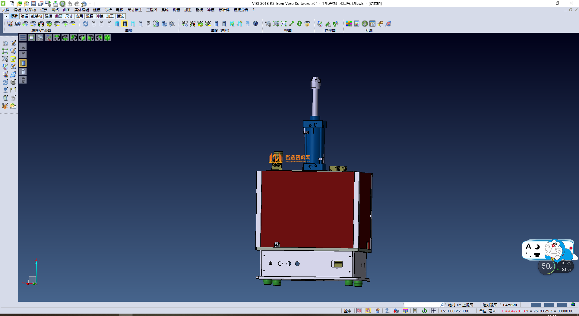Switch to the 曲面 toolbar tab

coord(59,16)
